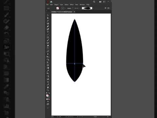This screenshot has width=157, height=118.
Task: Expand the Stroke swatch dropdown arrow
Action: pos(65,8)
